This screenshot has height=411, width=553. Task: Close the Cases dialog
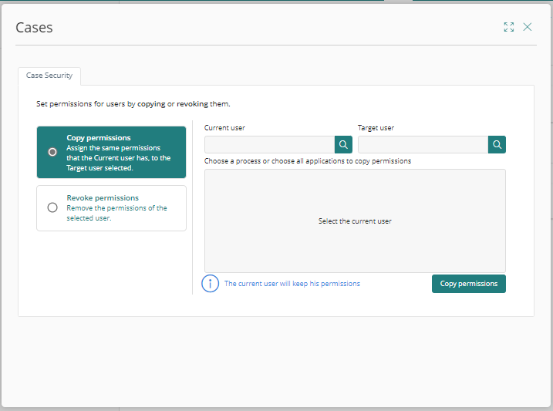(x=528, y=27)
